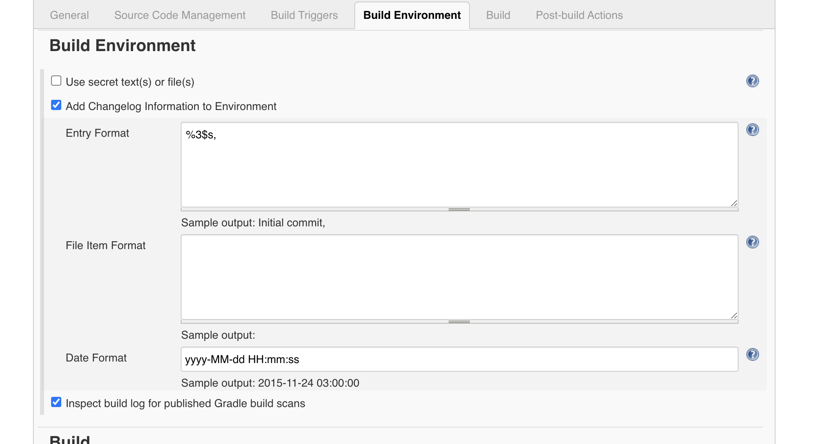Disable Inspect build log for Gradle scans
This screenshot has height=444, width=836.
point(56,402)
